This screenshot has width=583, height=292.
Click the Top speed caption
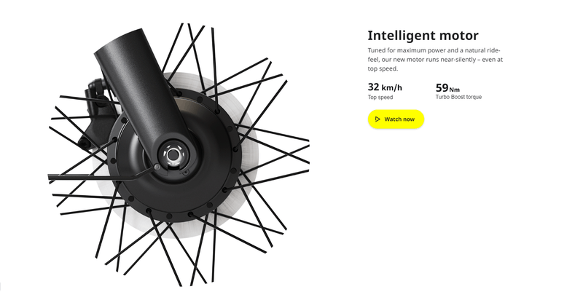click(x=380, y=98)
